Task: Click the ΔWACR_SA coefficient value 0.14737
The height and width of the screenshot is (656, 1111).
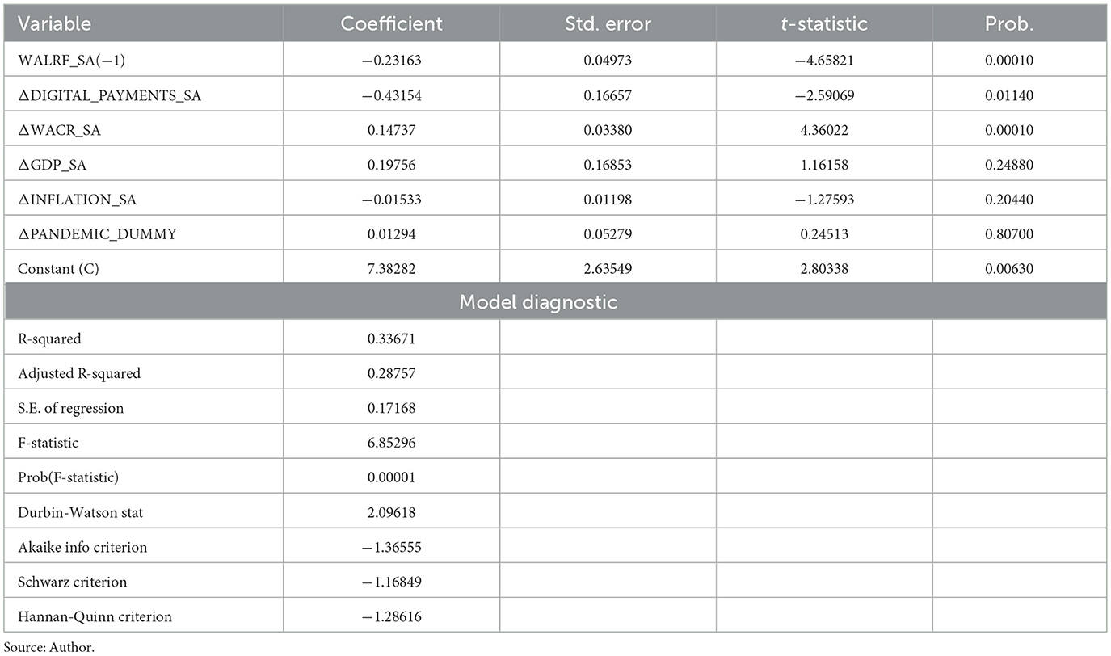Action: 391,130
